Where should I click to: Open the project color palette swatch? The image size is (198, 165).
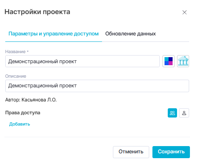coord(169,61)
